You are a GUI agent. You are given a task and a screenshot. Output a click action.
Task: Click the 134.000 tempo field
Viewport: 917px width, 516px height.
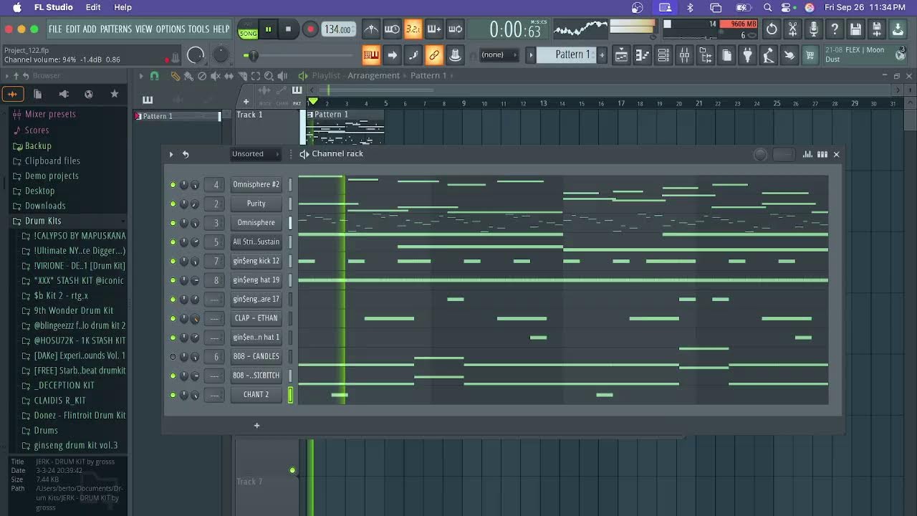[x=339, y=29]
